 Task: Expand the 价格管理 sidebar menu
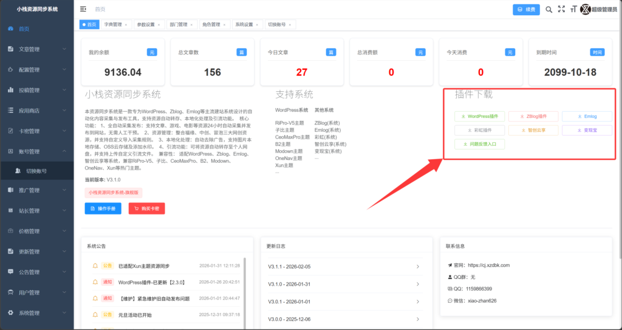(x=37, y=231)
